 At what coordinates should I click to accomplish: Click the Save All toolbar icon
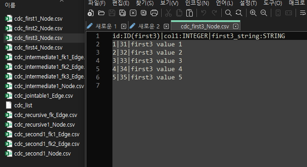tap(123, 13)
